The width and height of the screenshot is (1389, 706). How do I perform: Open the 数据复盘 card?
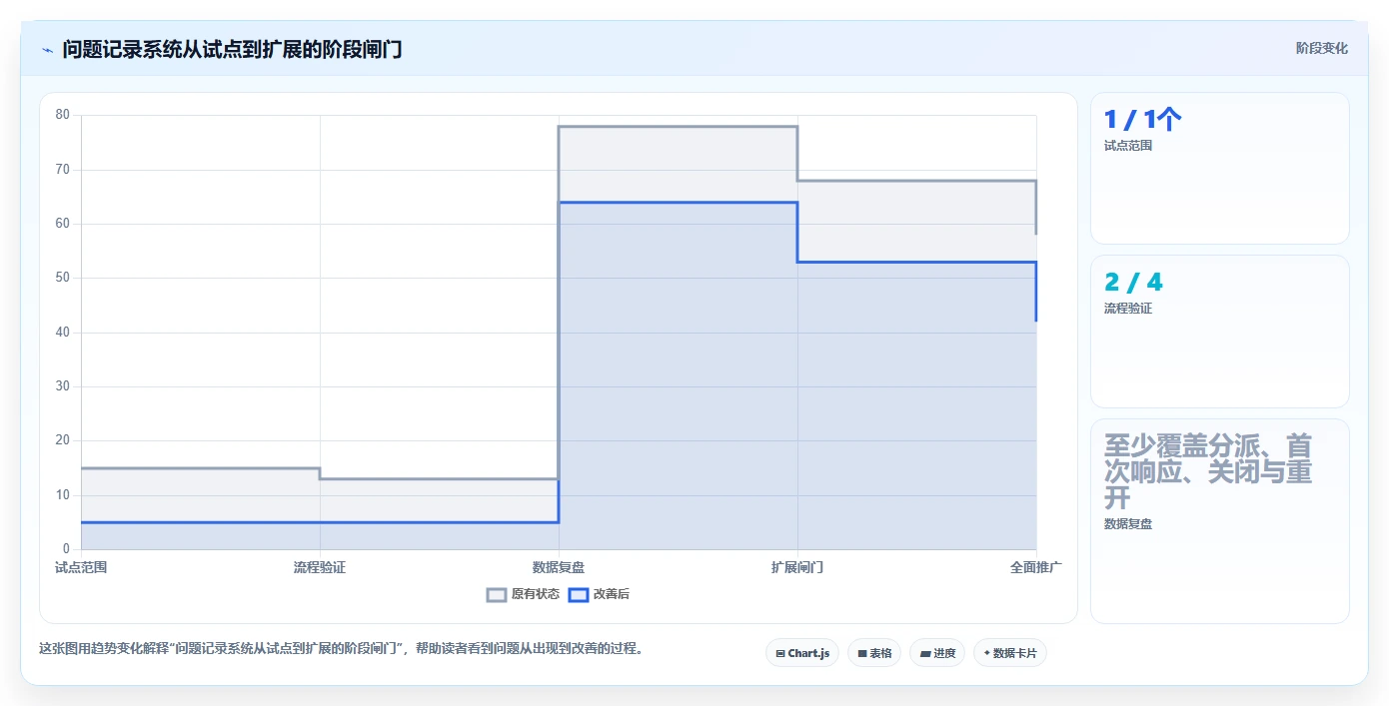point(1220,521)
